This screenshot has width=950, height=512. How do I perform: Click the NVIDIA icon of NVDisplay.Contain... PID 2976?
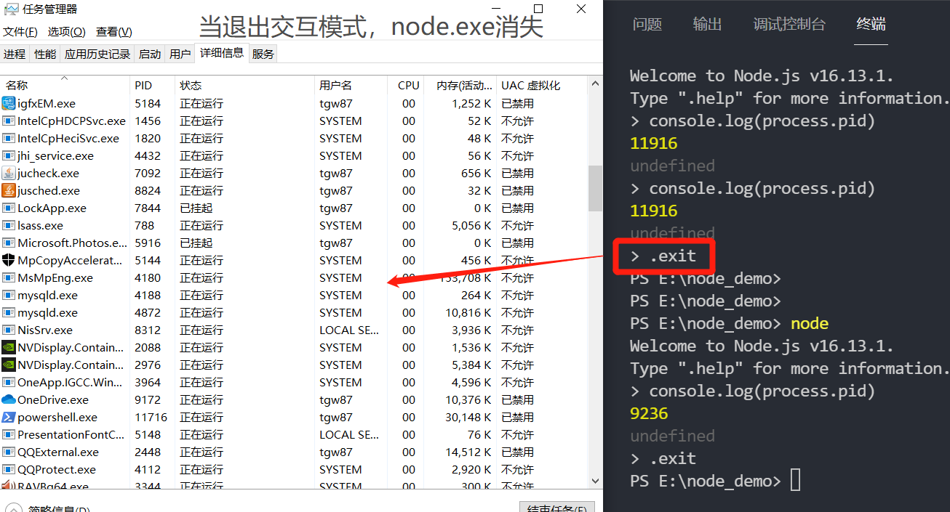pos(9,365)
